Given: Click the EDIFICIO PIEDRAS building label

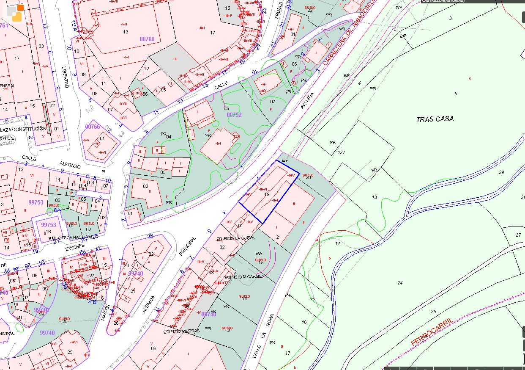Looking at the screenshot, I should (181, 331).
